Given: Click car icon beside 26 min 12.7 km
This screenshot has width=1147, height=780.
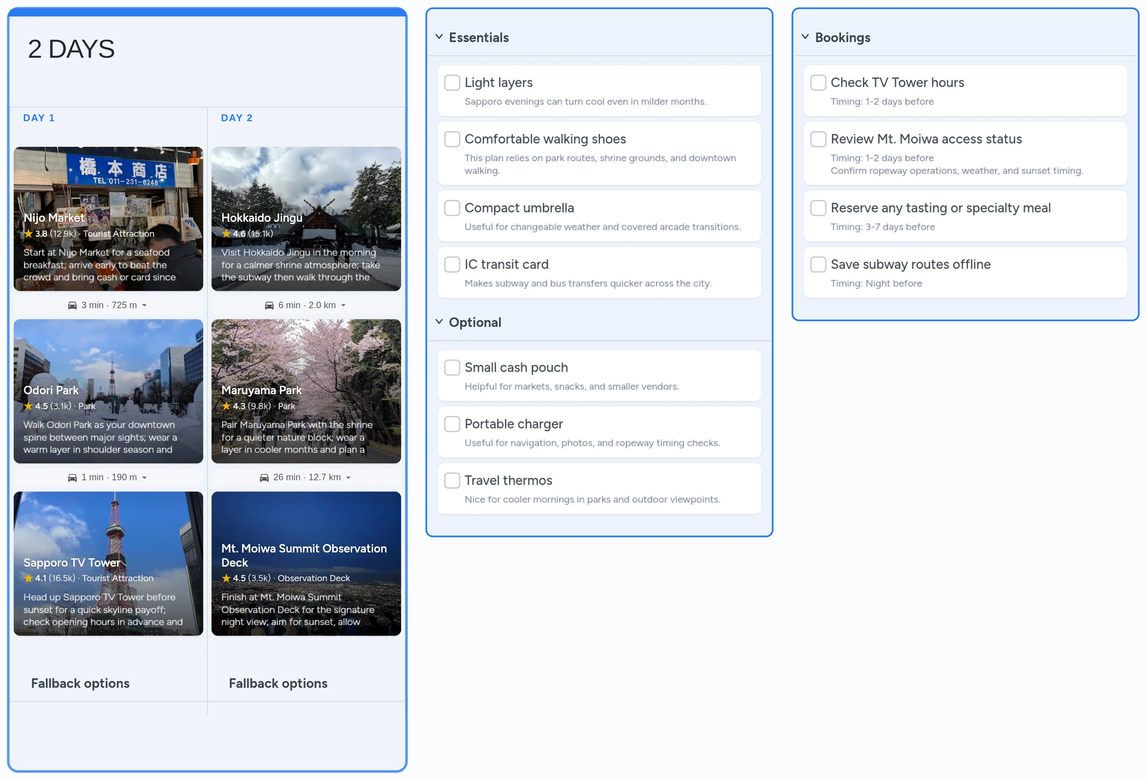Looking at the screenshot, I should coord(264,478).
